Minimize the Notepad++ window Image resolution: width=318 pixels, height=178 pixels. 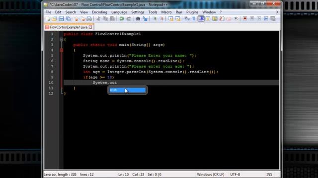[x=254, y=3]
